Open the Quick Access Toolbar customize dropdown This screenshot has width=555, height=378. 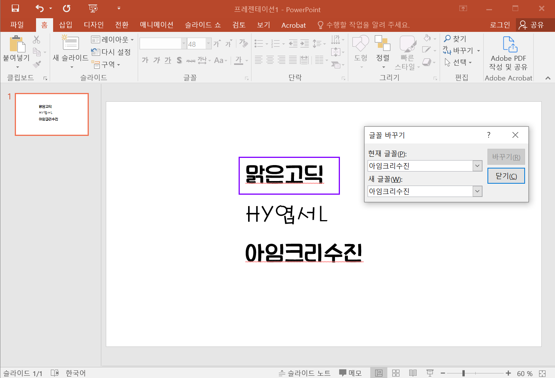[119, 8]
